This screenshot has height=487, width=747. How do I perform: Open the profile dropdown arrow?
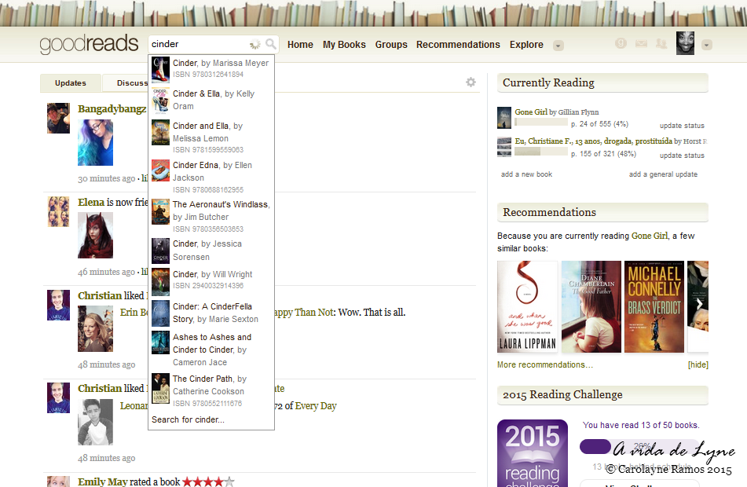706,46
